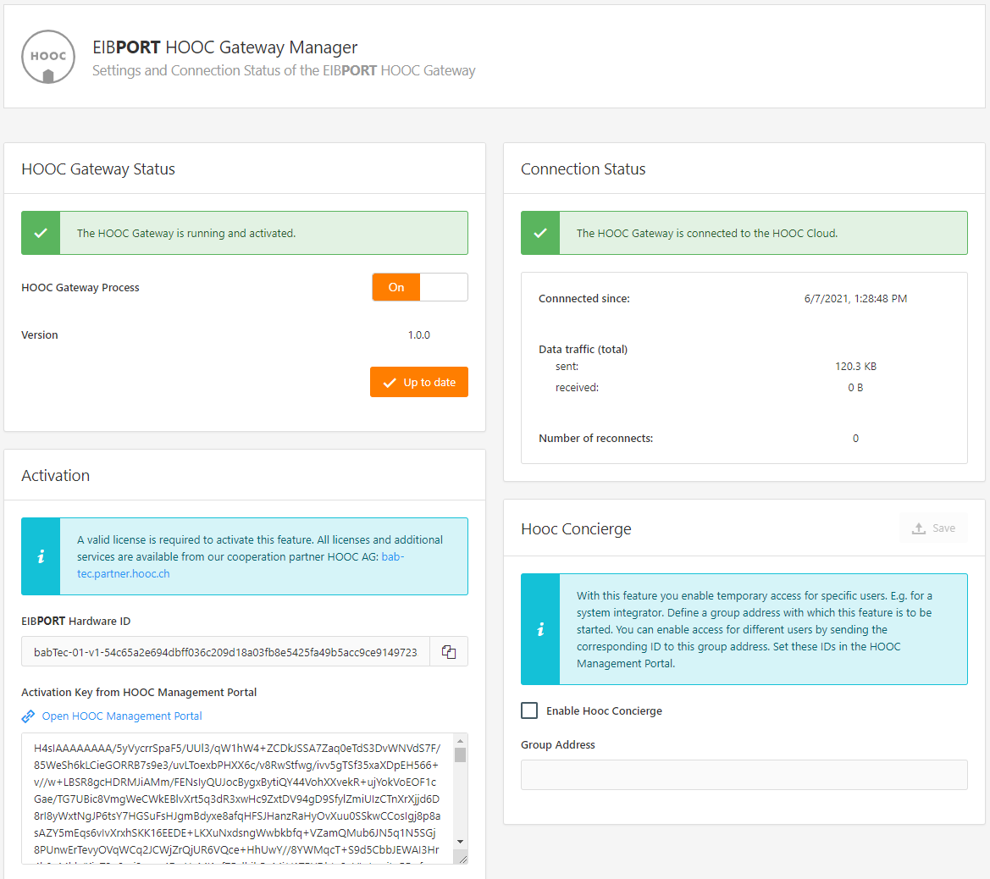990x879 pixels.
Task: Copy the EIBPORT Hardware ID
Action: pos(449,652)
